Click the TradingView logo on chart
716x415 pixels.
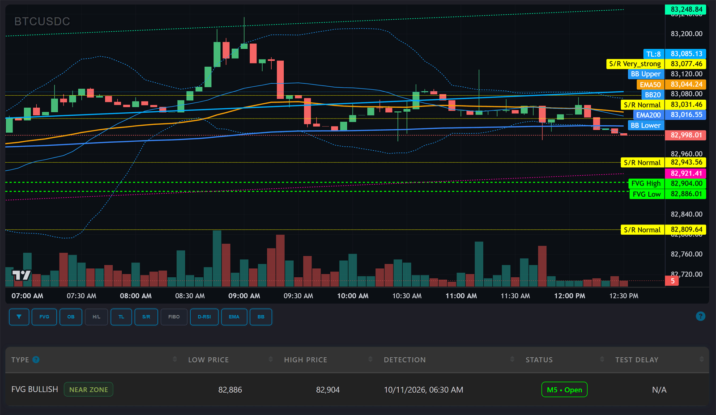pyautogui.click(x=21, y=275)
